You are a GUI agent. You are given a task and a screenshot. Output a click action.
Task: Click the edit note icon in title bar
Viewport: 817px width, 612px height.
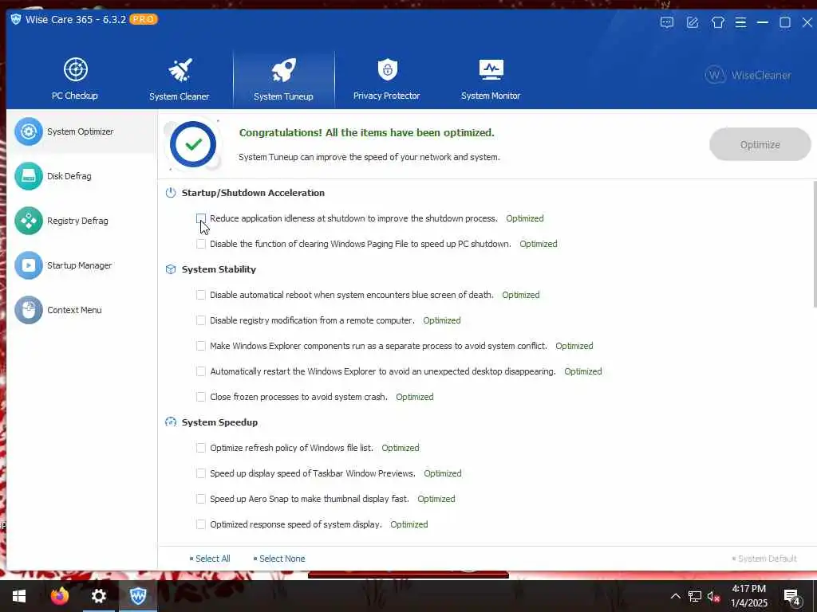click(x=693, y=22)
